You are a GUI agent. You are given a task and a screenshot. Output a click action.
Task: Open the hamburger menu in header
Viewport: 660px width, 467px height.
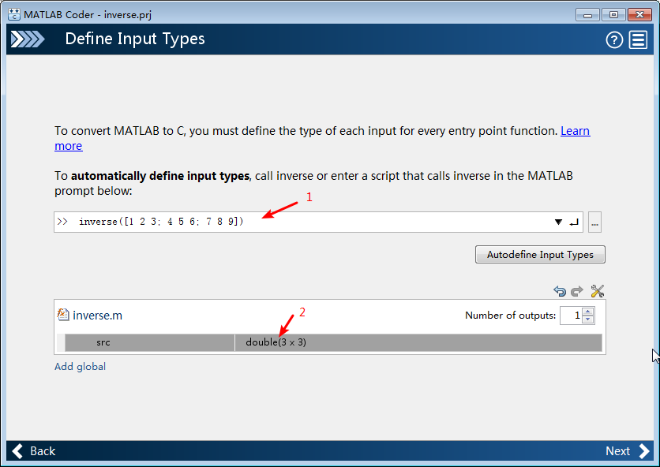click(638, 40)
